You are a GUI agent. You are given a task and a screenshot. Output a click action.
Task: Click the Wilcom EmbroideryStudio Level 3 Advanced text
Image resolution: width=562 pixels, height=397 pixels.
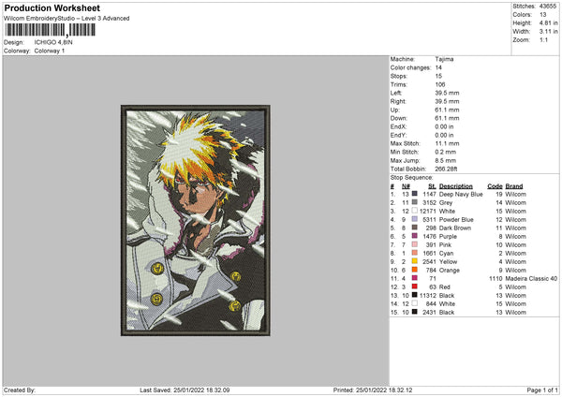pyautogui.click(x=67, y=19)
